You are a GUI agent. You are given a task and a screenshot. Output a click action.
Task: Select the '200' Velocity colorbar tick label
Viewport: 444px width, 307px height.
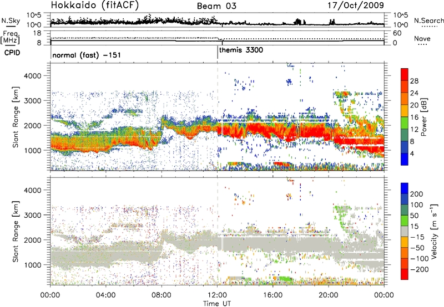[x=417, y=194]
